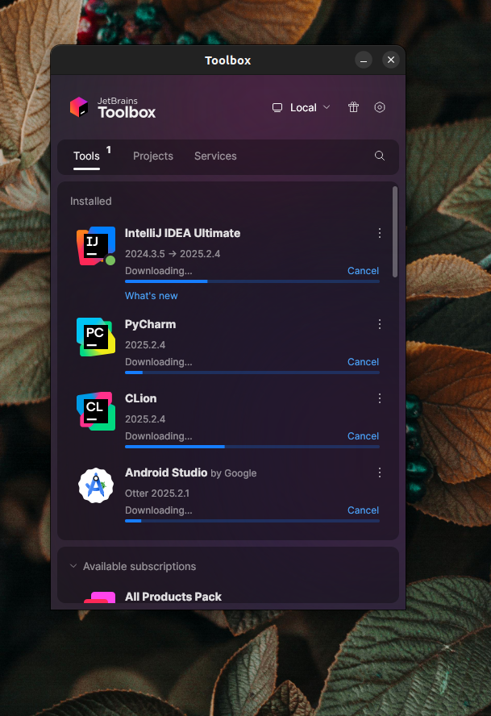Image resolution: width=491 pixels, height=716 pixels.
Task: Click the PyCharm download progress bar
Action: 252,373
